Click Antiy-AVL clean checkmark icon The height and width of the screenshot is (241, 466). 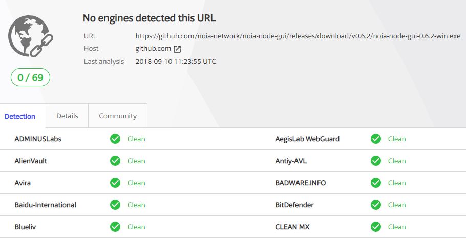coord(376,161)
